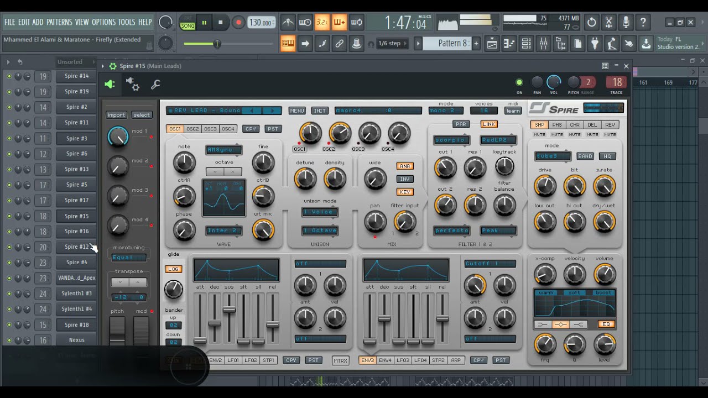Pause playback with the transport pause button
Image resolution: width=708 pixels, height=398 pixels.
[204, 23]
